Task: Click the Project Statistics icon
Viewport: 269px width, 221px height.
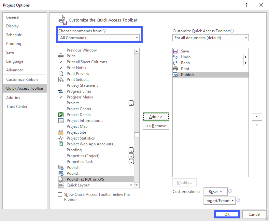Action: coord(61,138)
